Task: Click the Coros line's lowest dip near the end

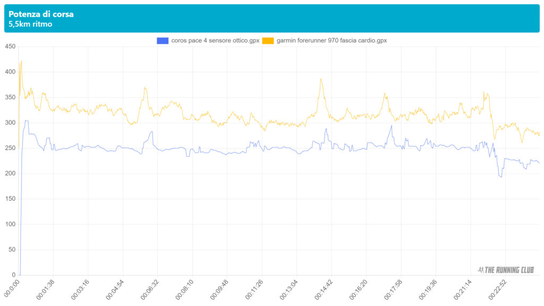Action: (500, 176)
